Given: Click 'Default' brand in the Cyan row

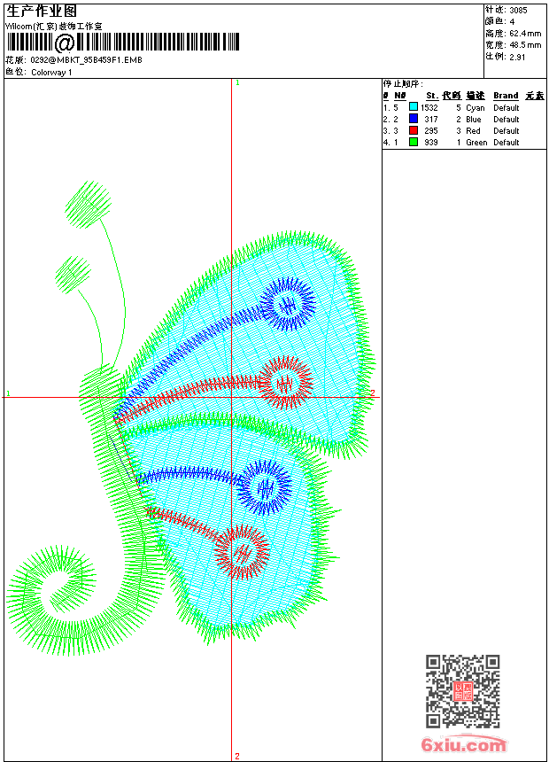Looking at the screenshot, I should click(506, 108).
